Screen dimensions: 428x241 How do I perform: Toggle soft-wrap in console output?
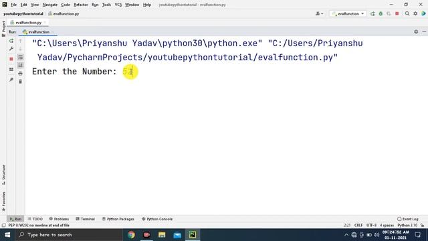point(20,57)
